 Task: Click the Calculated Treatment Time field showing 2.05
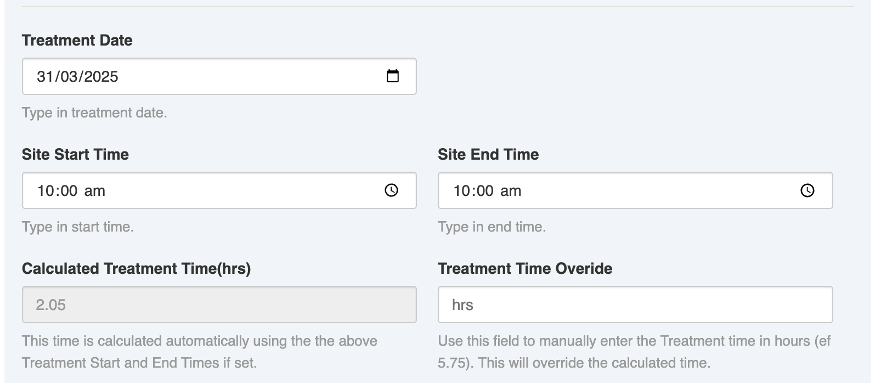(x=219, y=305)
